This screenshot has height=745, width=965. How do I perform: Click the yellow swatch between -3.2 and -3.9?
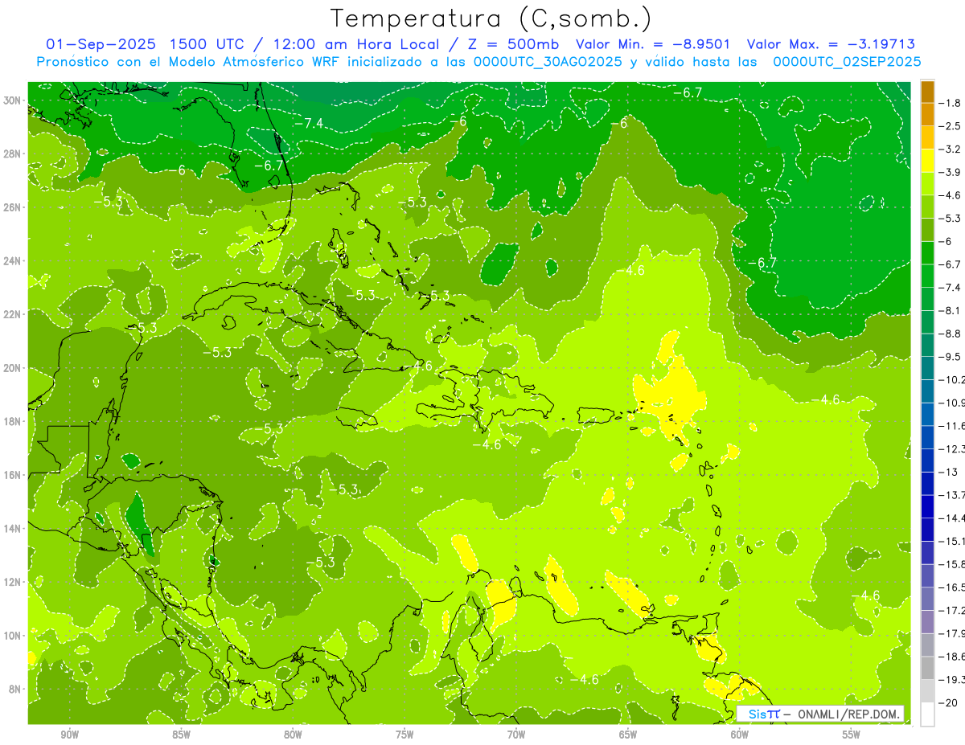[927, 161]
